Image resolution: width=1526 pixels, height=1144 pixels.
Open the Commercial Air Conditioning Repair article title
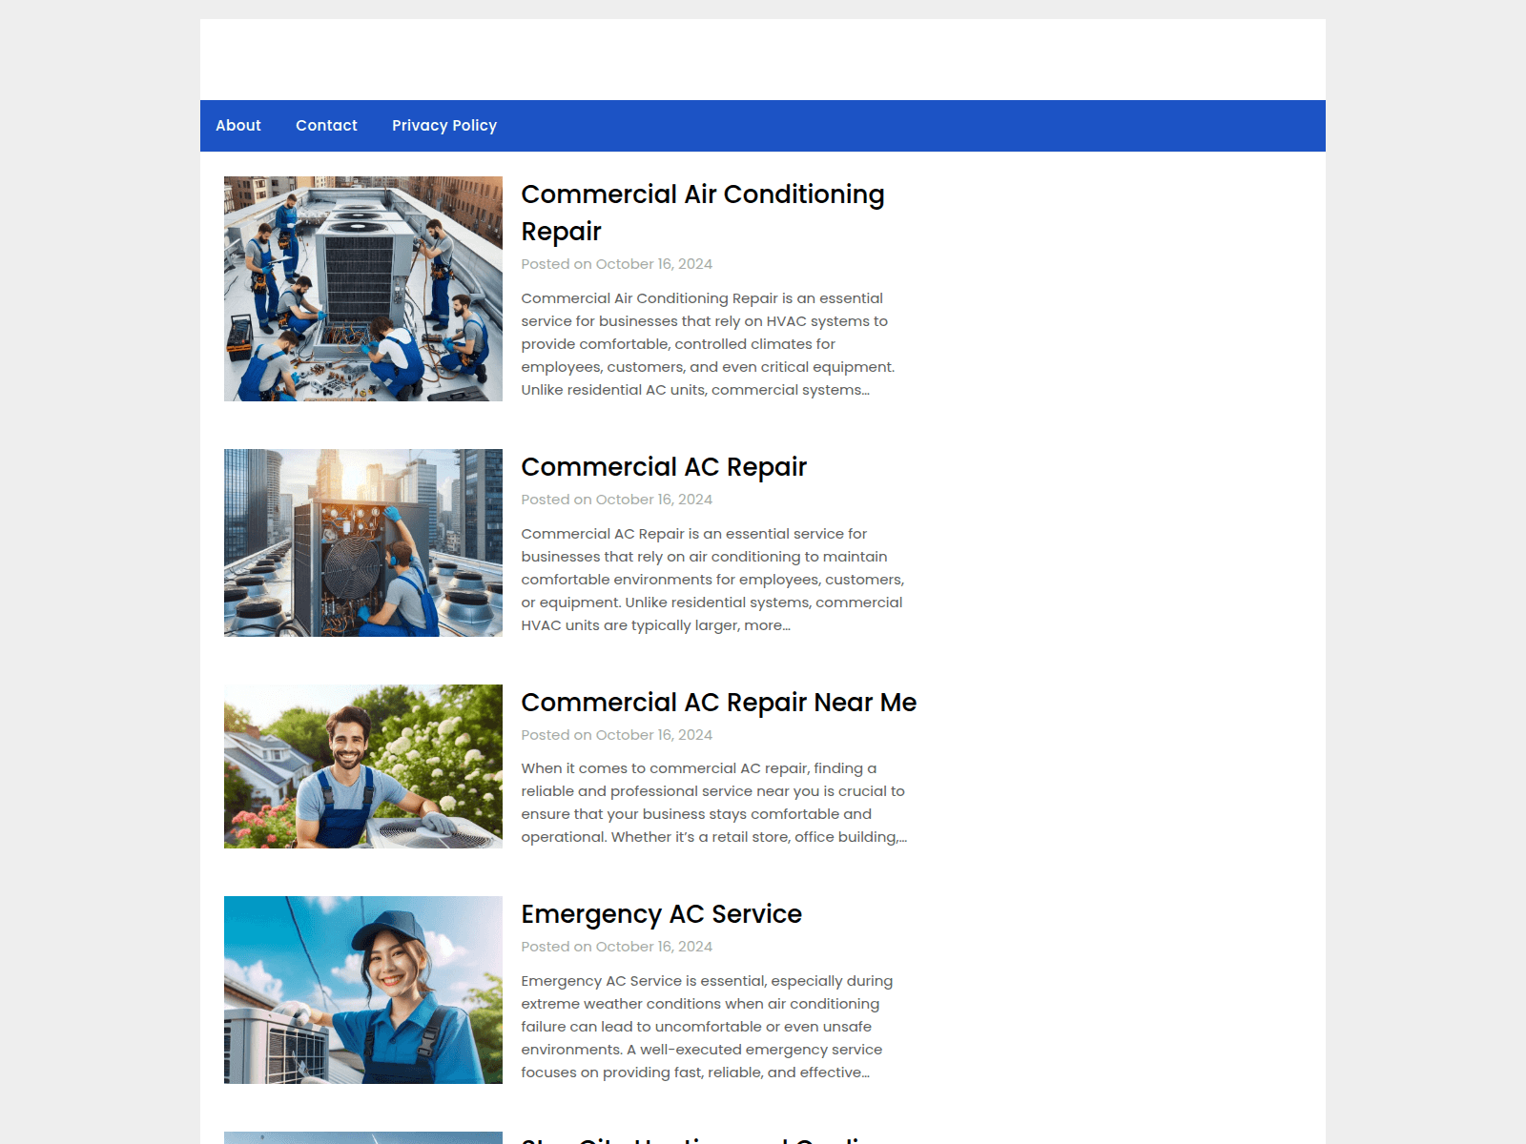[703, 213]
